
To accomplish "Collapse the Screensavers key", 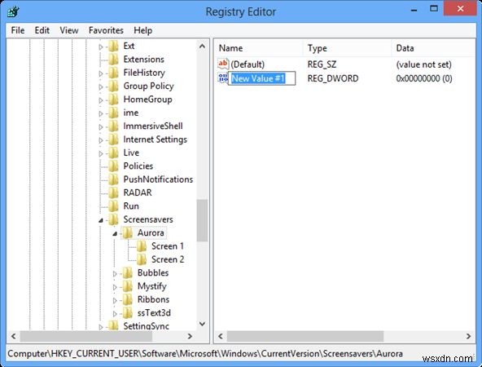I will [101, 220].
